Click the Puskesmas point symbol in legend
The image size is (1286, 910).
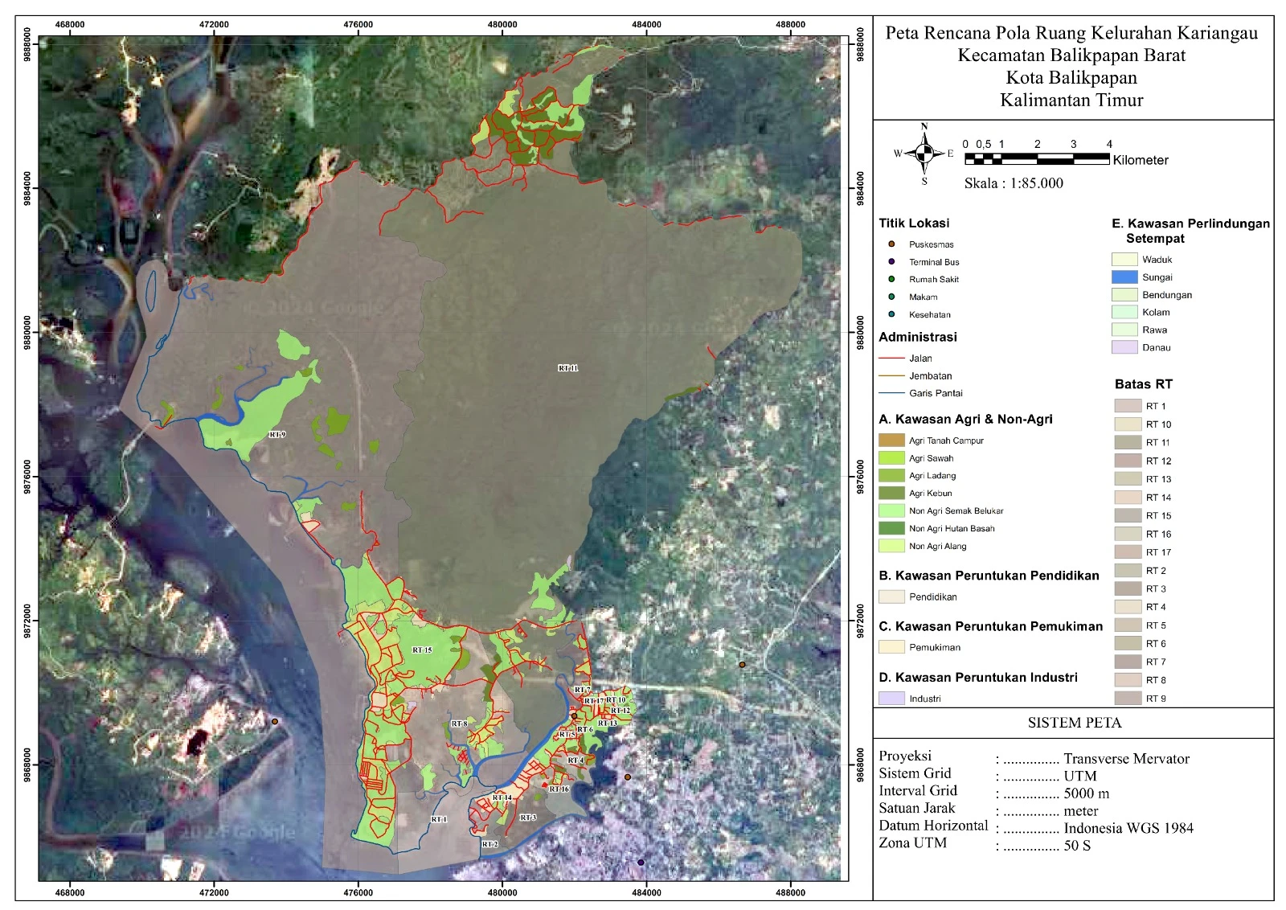point(891,244)
